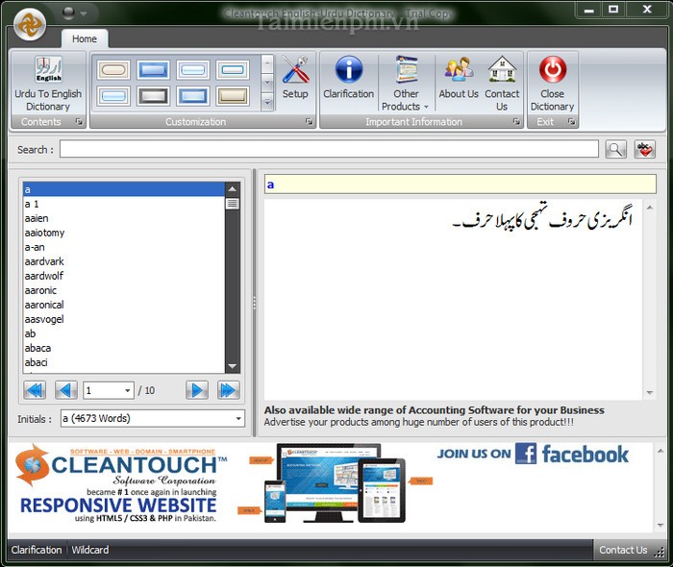The width and height of the screenshot is (673, 567).
Task: Go to first page of words
Action: click(x=35, y=390)
